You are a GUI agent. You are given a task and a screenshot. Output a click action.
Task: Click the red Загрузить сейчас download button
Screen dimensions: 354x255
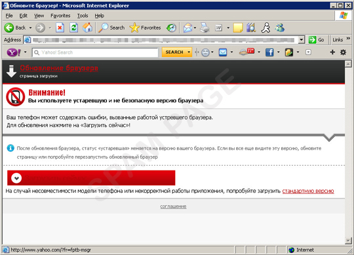[x=91, y=178]
